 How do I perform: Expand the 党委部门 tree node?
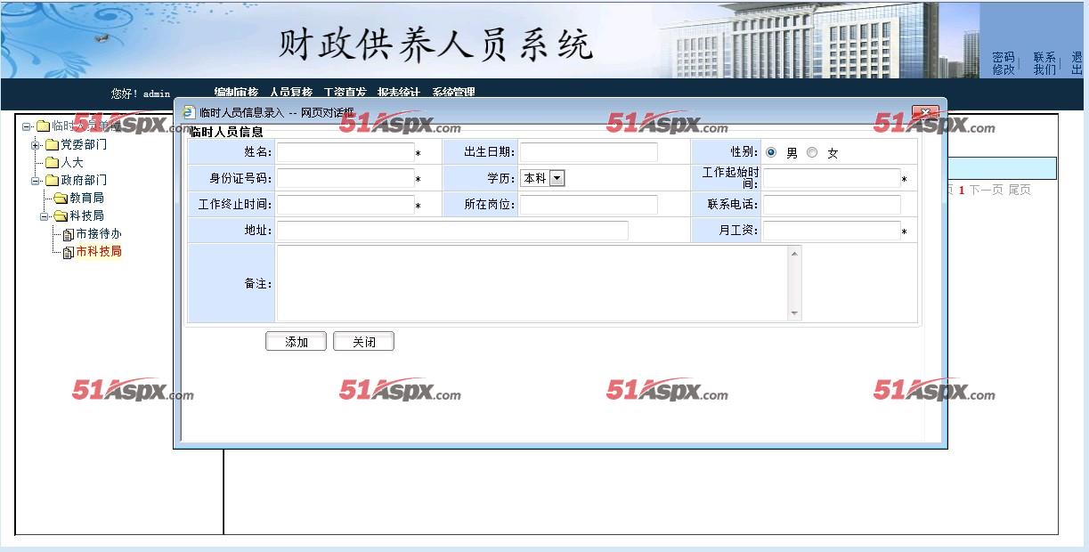36,144
